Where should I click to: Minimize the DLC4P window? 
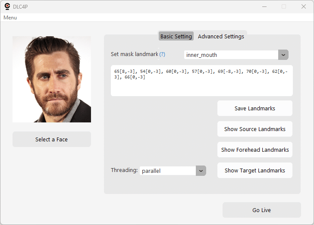[x=264, y=6]
